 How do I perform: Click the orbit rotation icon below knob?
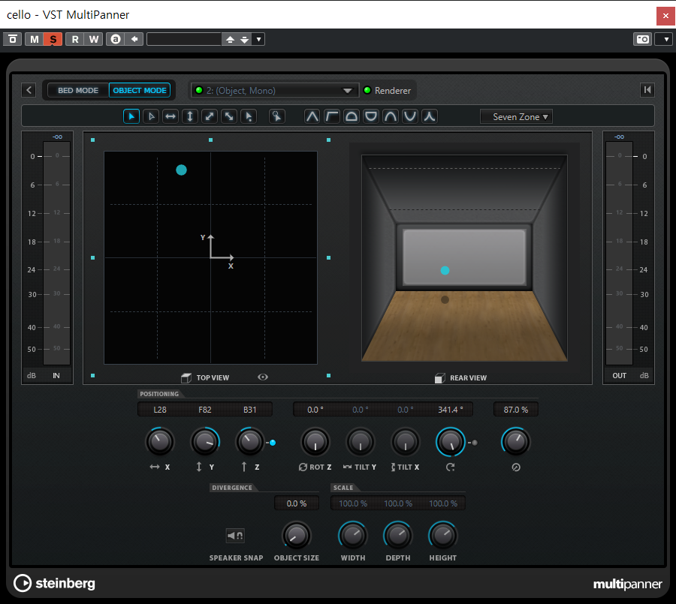pos(451,467)
